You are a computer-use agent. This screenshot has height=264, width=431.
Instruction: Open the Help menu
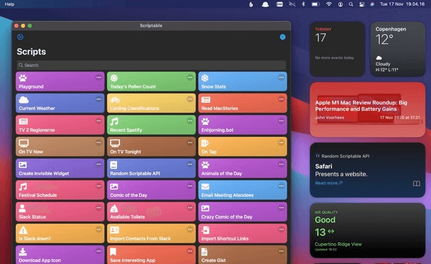[x=10, y=4]
